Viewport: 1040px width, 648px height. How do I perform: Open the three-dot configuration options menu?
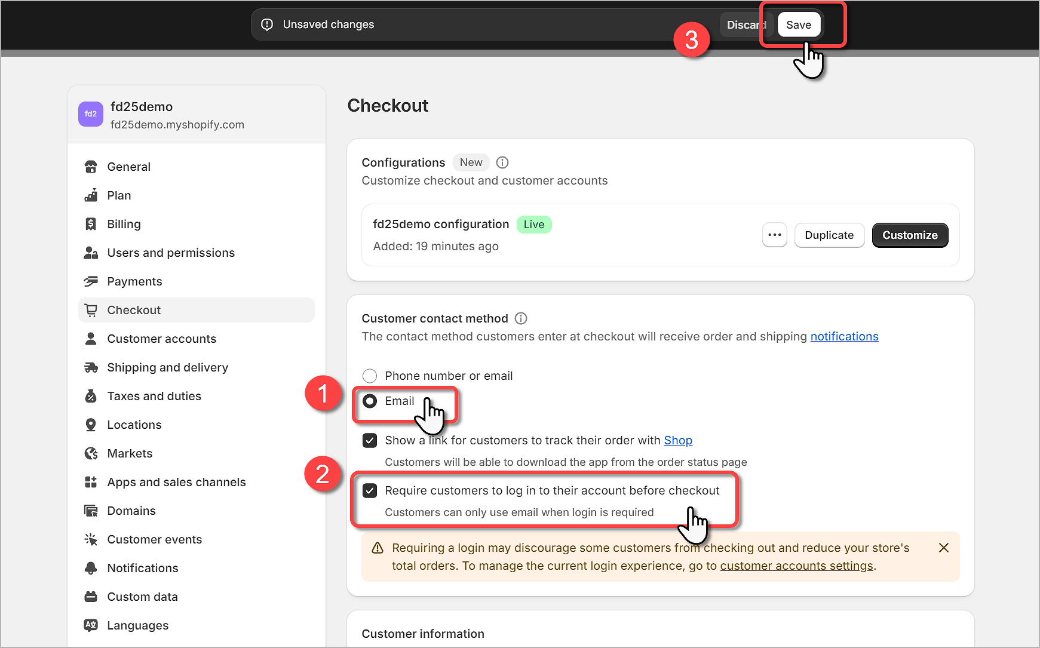point(774,235)
